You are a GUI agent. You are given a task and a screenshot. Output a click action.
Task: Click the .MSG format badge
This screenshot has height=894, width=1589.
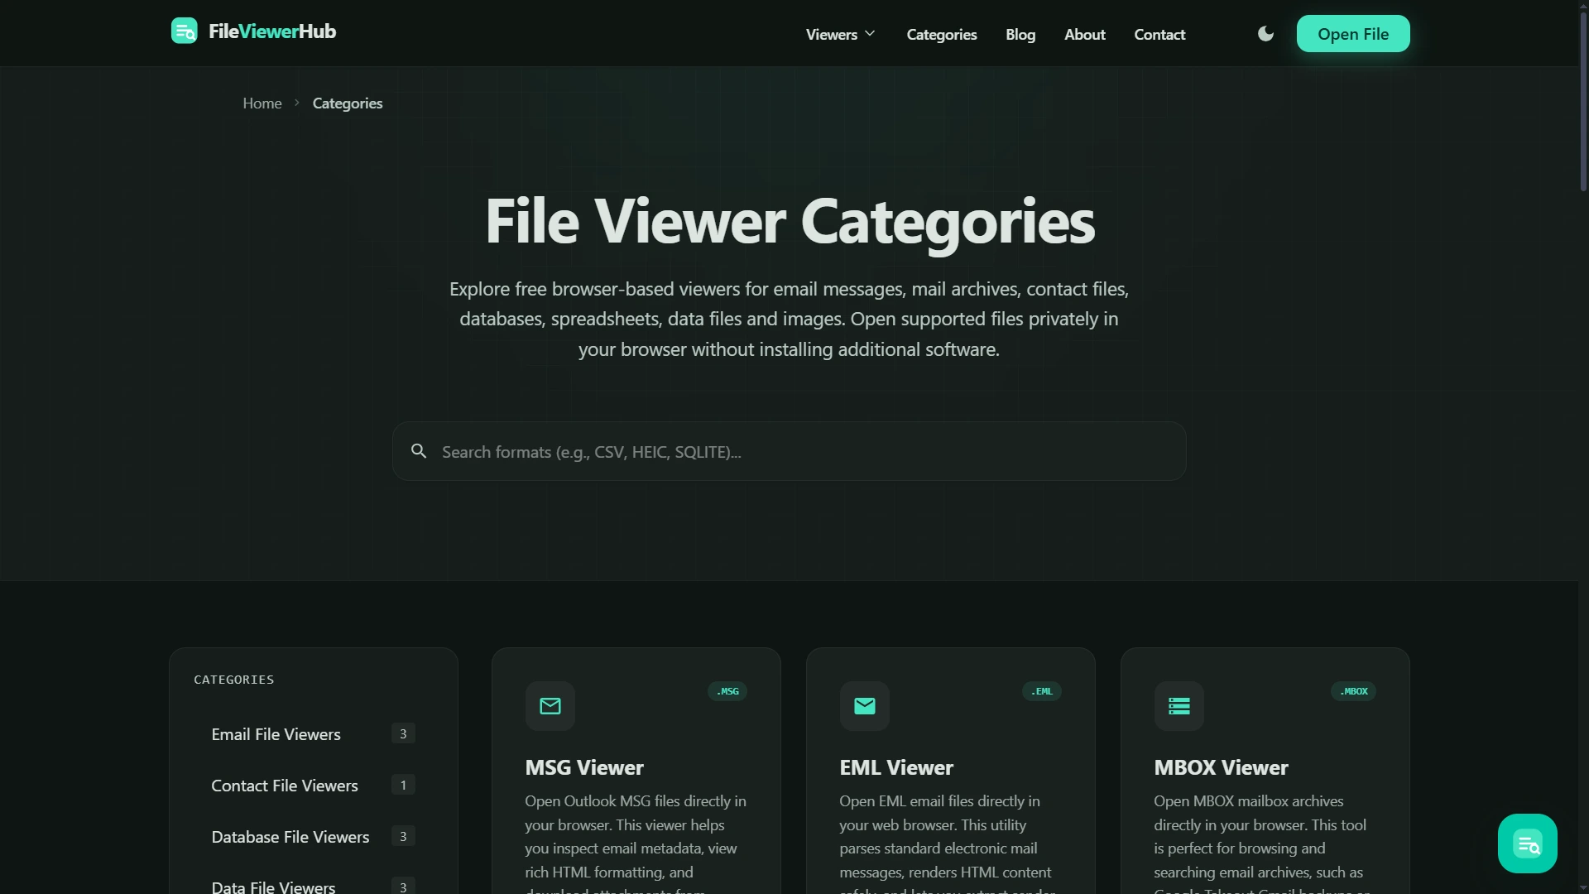point(727,691)
